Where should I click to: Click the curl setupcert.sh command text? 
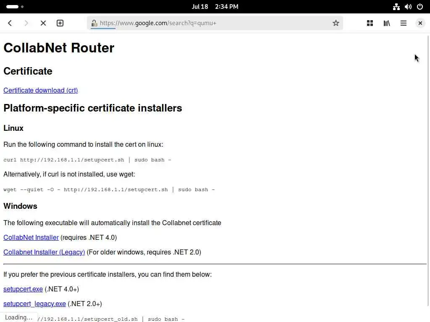coord(87,160)
